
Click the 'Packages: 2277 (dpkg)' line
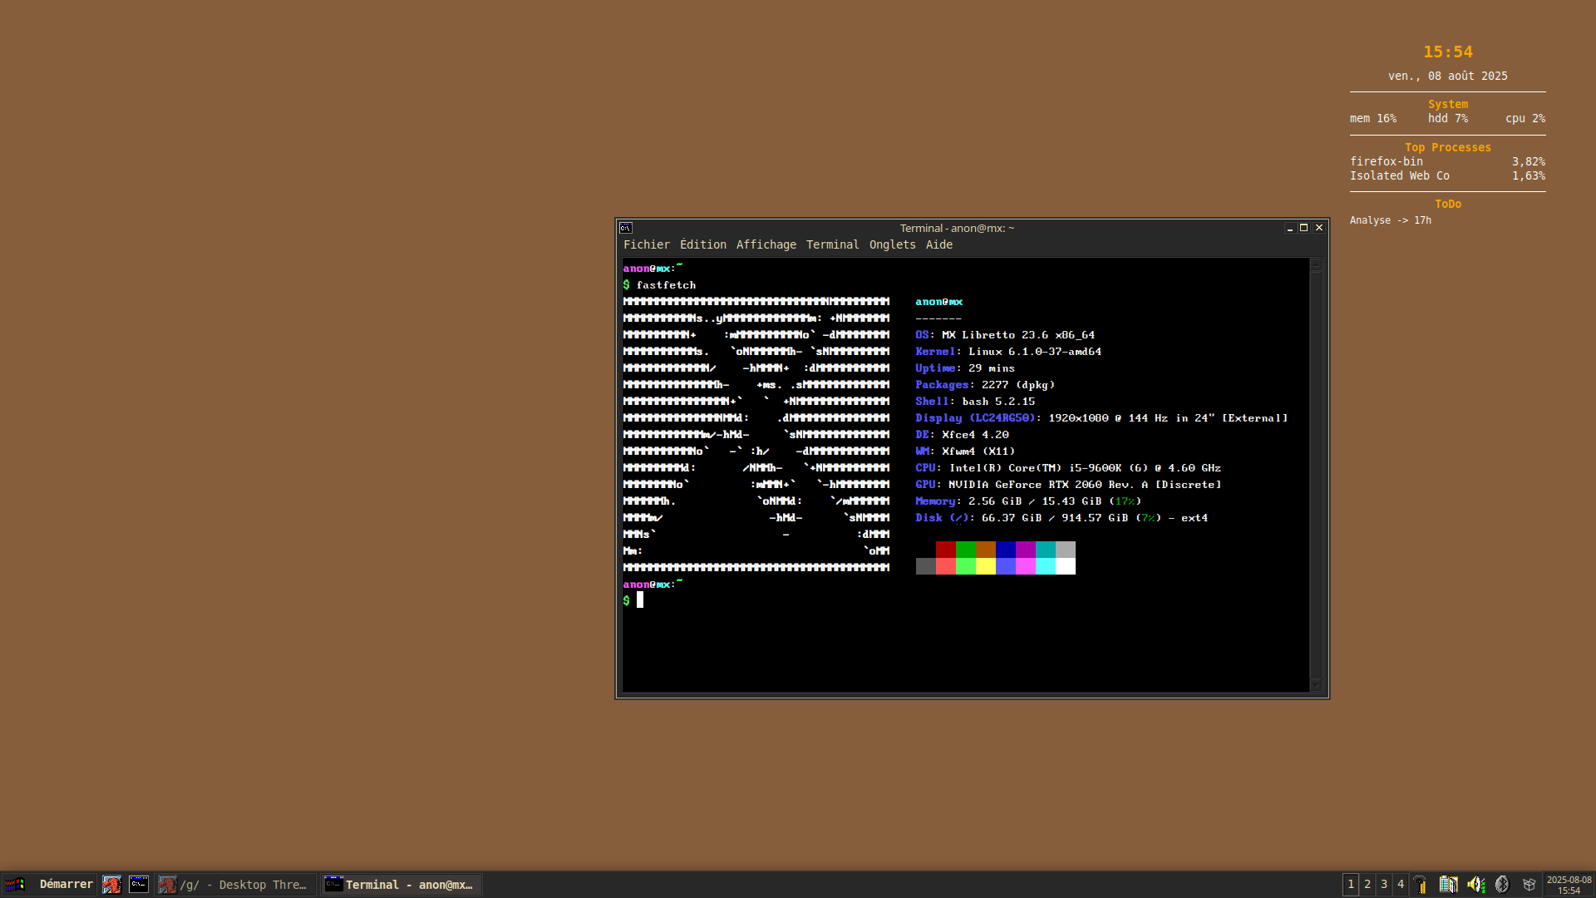986,385
